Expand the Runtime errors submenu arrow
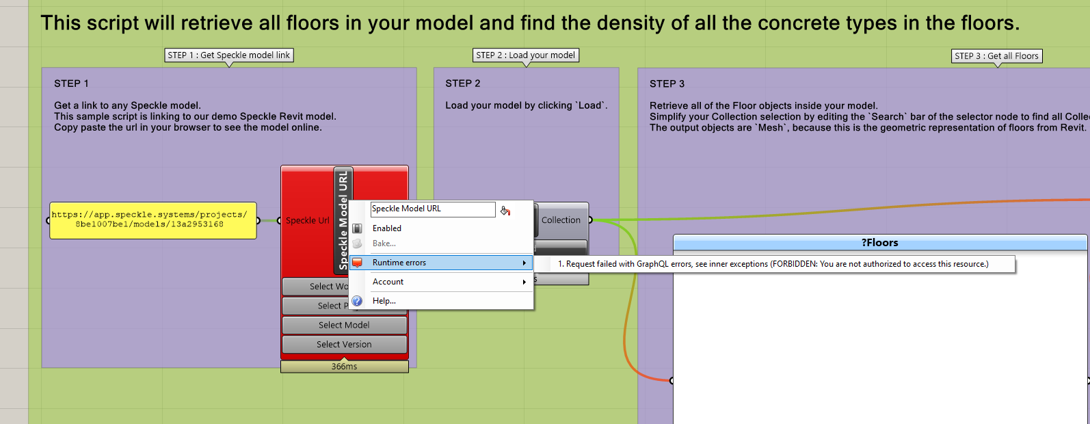Screen dimensions: 1090x424 tap(524, 263)
